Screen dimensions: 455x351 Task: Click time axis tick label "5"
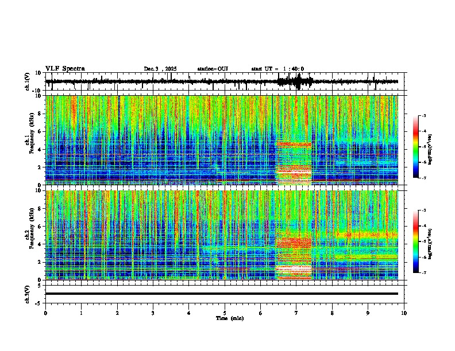click(x=225, y=313)
